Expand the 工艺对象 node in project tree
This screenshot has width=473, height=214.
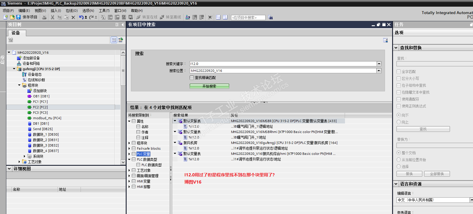point(19,162)
